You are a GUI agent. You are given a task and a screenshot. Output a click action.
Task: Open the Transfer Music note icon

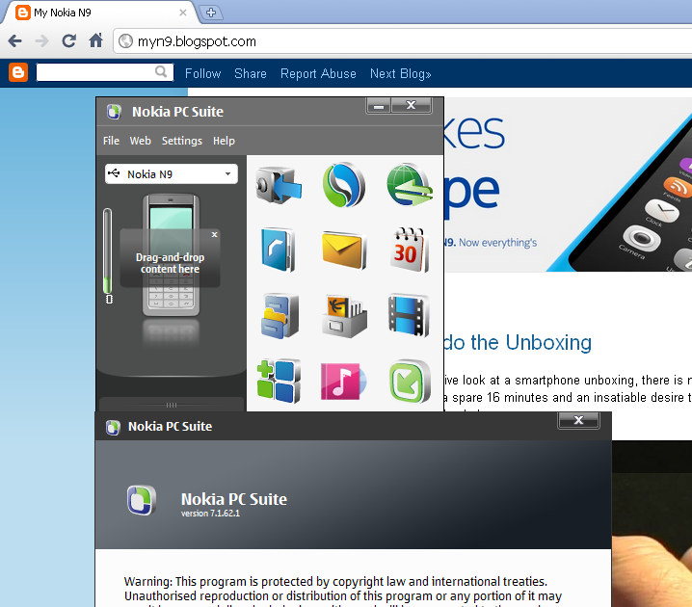(x=343, y=382)
